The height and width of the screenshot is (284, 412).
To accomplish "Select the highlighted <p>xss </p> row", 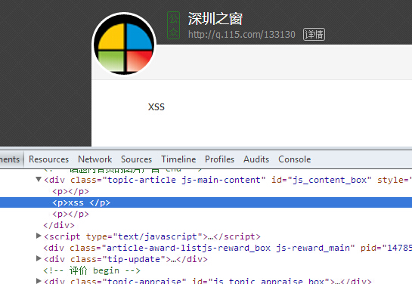I will 206,202.
